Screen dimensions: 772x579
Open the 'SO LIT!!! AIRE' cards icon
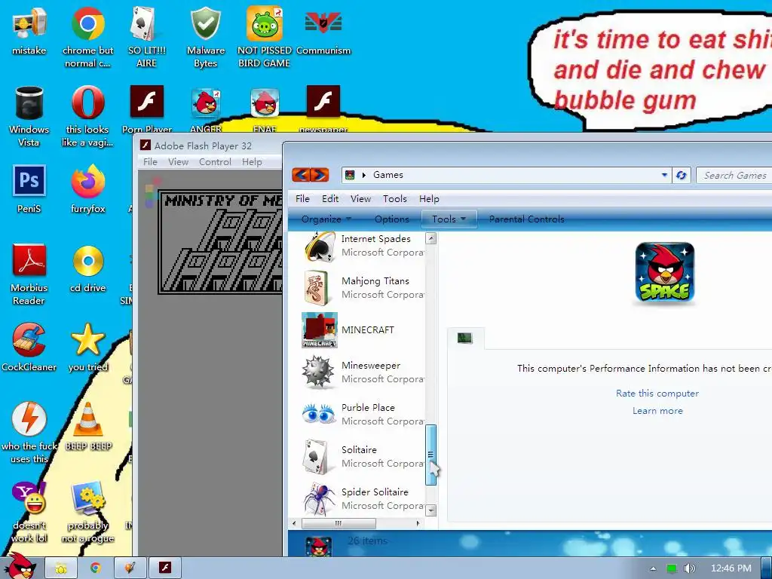[x=147, y=38]
